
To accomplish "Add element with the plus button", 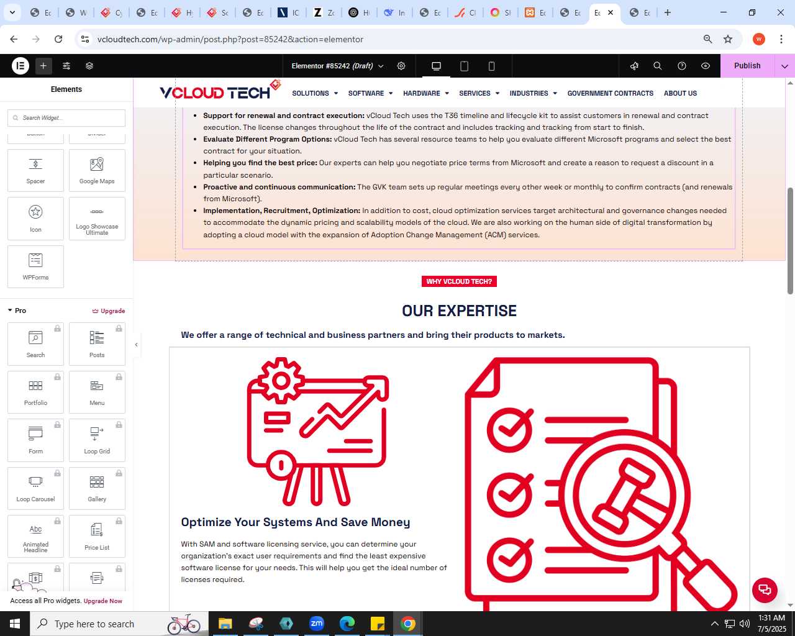I will coord(43,65).
